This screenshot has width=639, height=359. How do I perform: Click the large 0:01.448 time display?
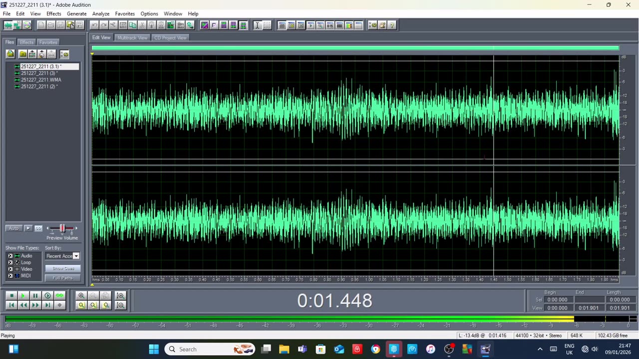click(x=334, y=301)
